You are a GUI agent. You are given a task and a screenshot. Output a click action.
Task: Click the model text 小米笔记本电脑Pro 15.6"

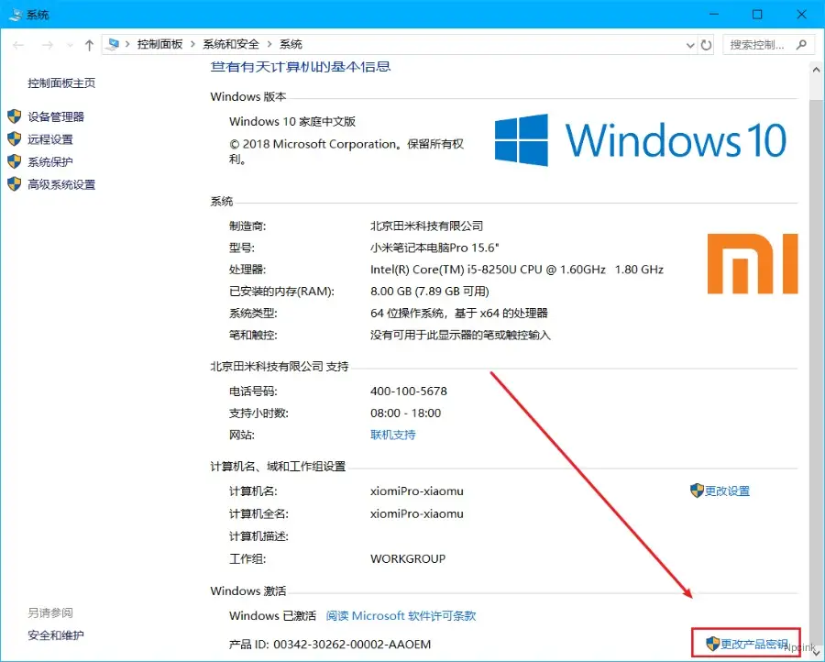click(x=434, y=248)
